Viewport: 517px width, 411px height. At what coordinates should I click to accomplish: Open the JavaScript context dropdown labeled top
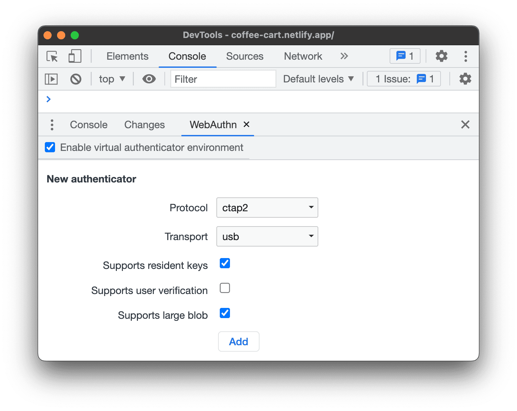(x=112, y=79)
